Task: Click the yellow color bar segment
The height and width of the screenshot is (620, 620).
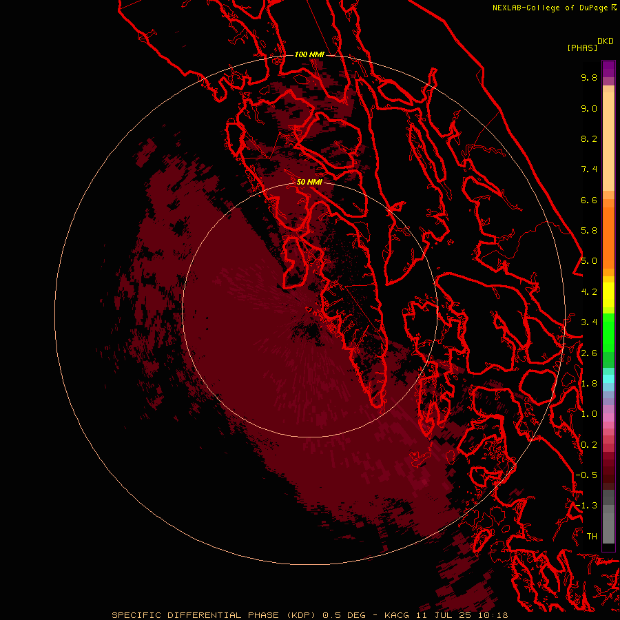Action: point(608,295)
